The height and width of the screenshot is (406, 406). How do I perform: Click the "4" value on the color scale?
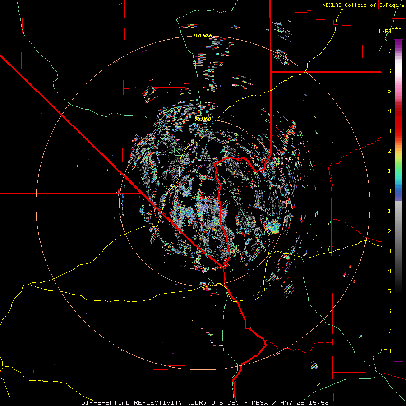(389, 111)
